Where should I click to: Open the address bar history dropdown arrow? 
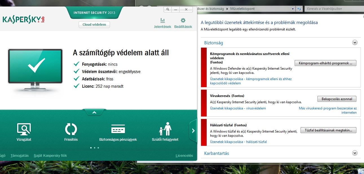click(x=293, y=9)
